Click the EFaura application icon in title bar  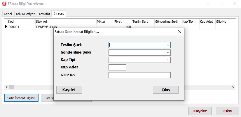coord(4,4)
